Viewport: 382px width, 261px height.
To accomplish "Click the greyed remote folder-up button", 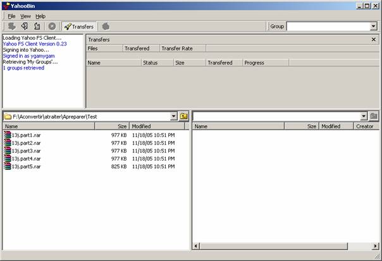I will point(374,116).
